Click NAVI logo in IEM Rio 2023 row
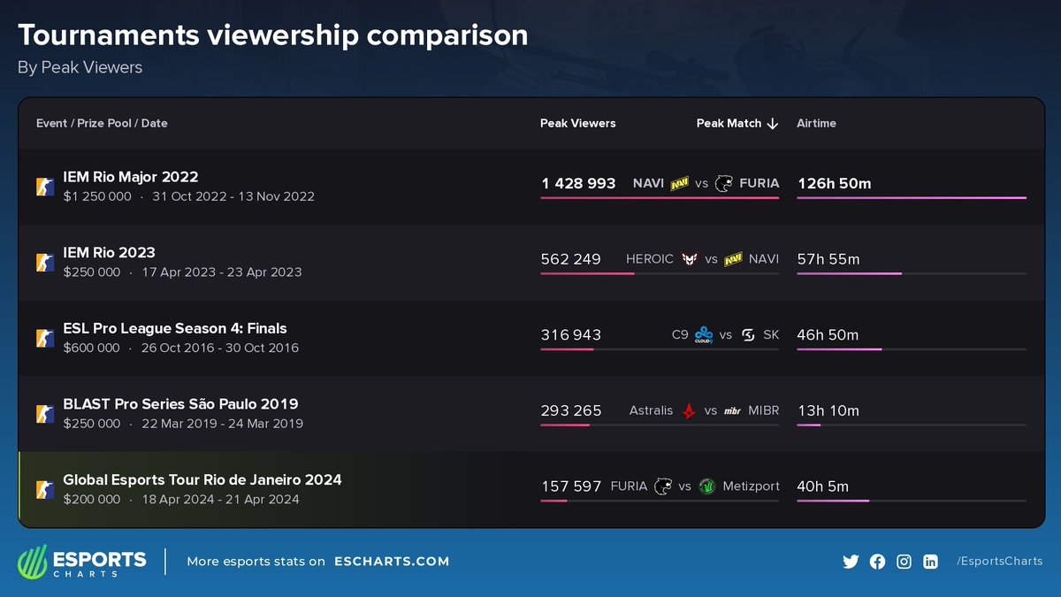Viewport: 1061px width, 597px height. [x=733, y=259]
